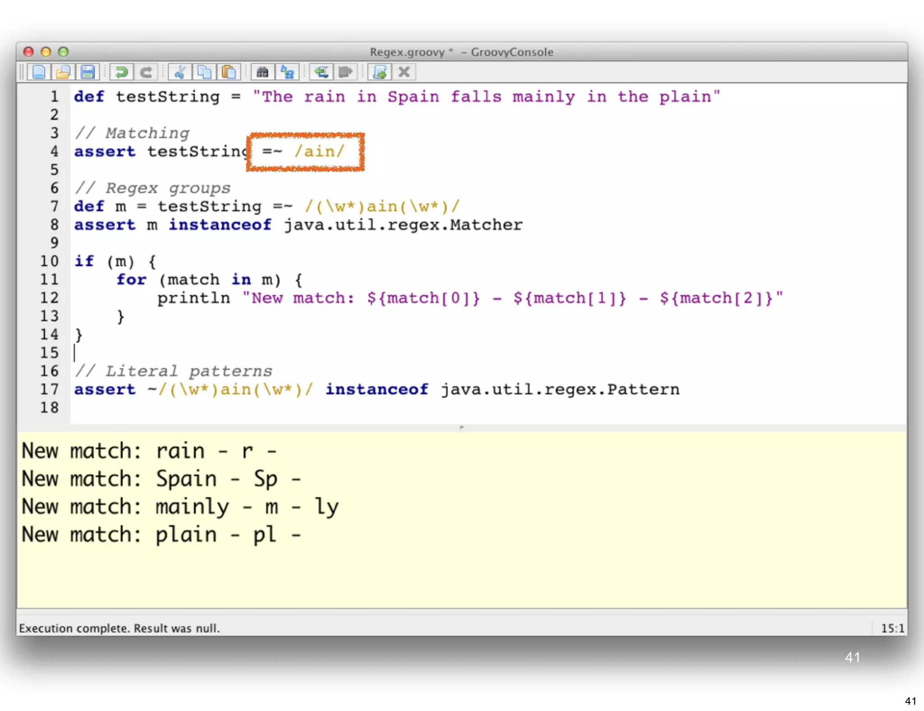Cut the selection with the scissors icon
This screenshot has height=711, width=924.
point(180,72)
